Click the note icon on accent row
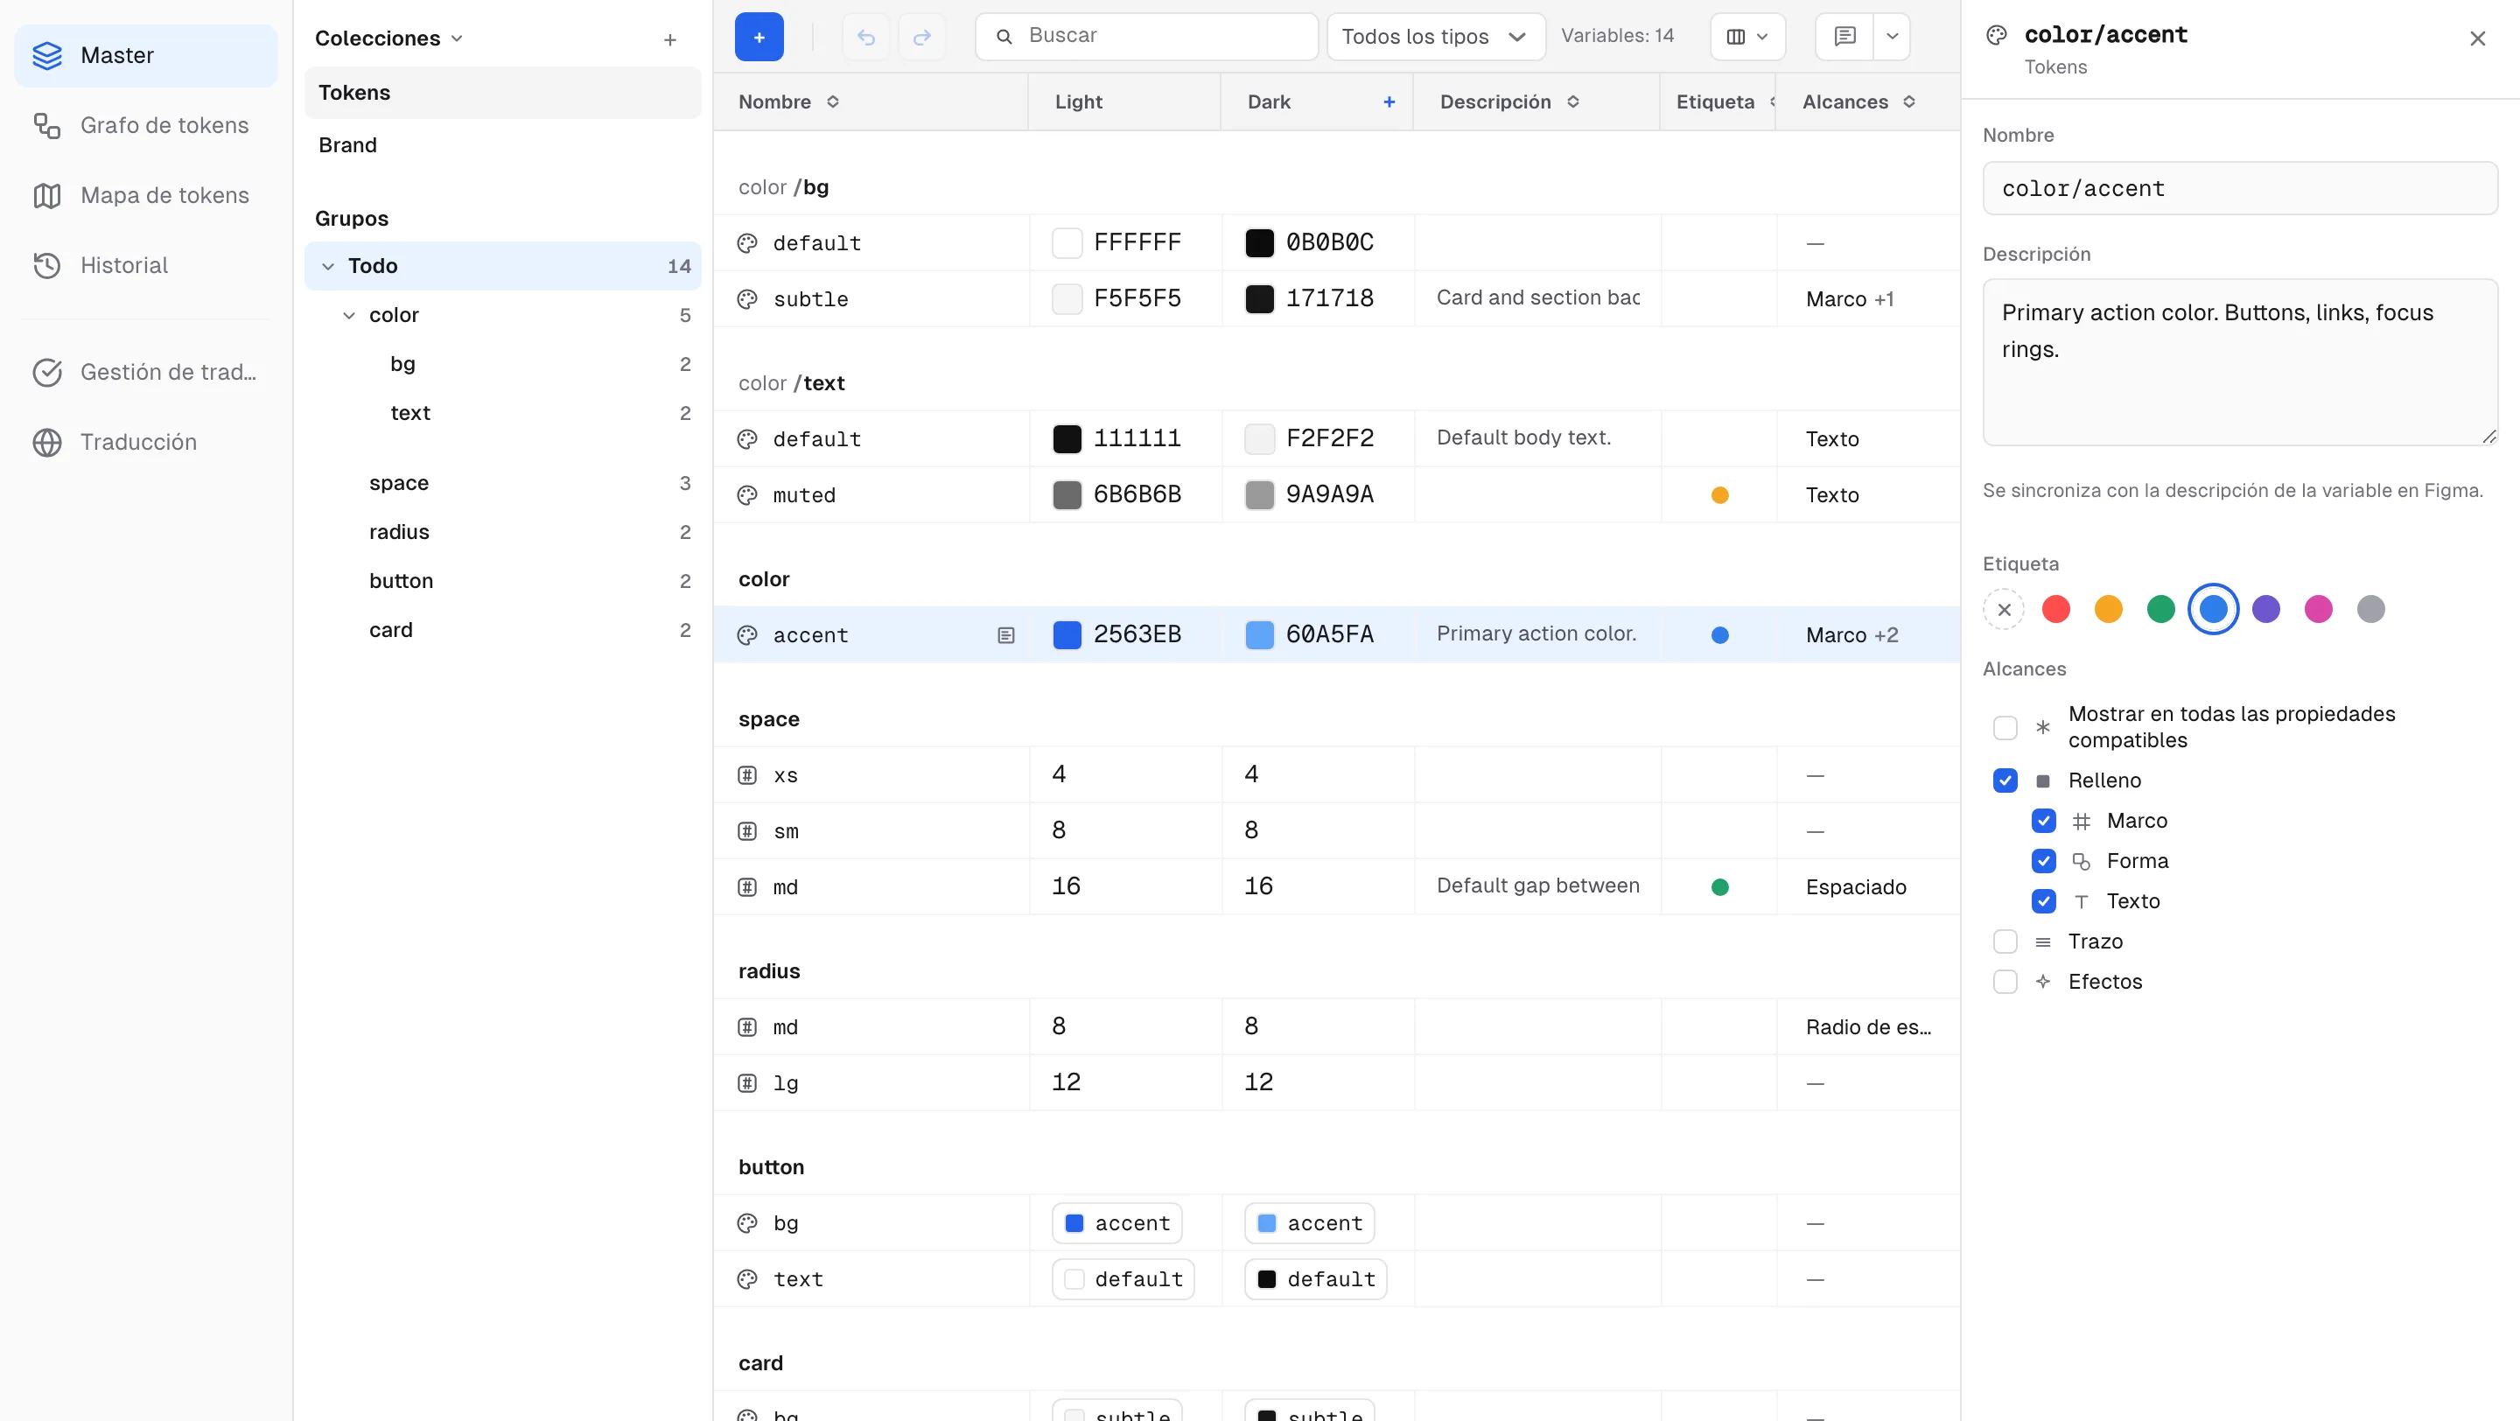Screen dimensions: 2520x1421 point(1005,634)
